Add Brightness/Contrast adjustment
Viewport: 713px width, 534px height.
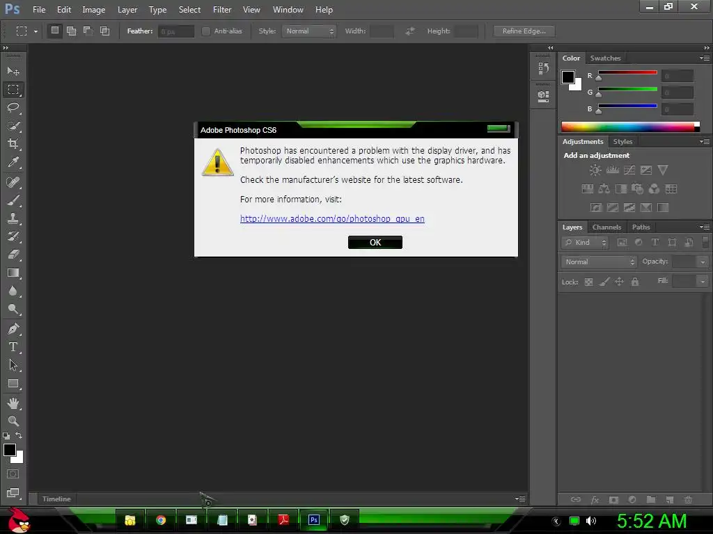coord(595,170)
